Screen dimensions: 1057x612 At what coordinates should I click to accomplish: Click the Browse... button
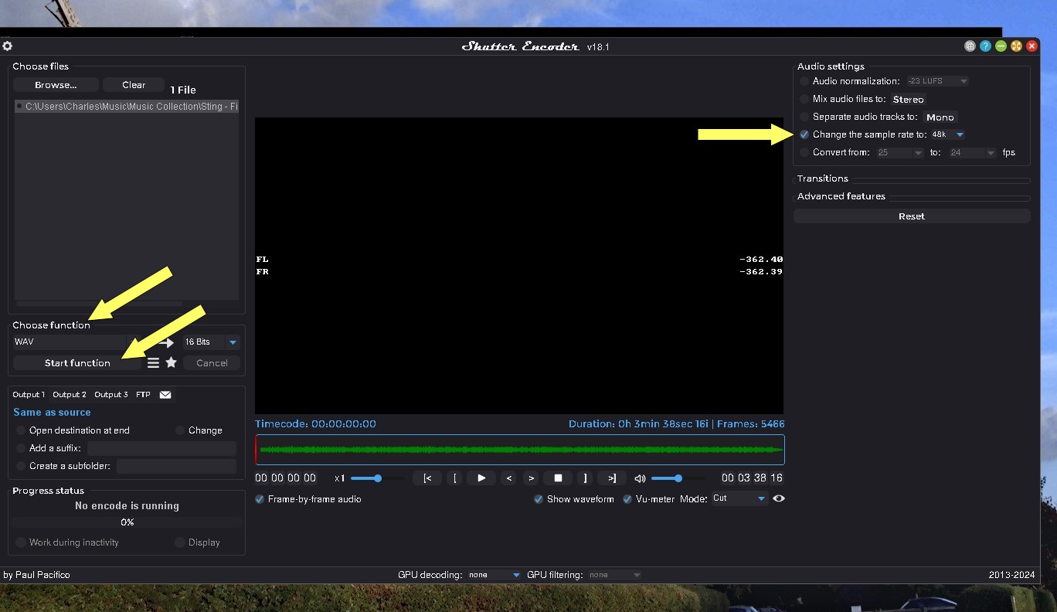[56, 85]
